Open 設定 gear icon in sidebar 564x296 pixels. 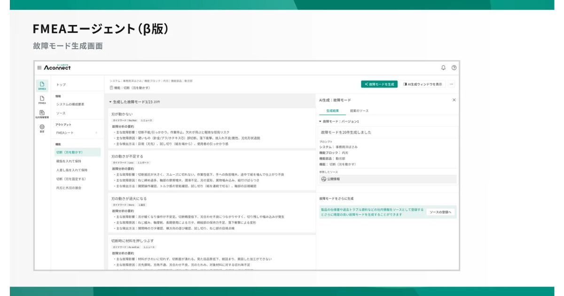click(x=42, y=128)
